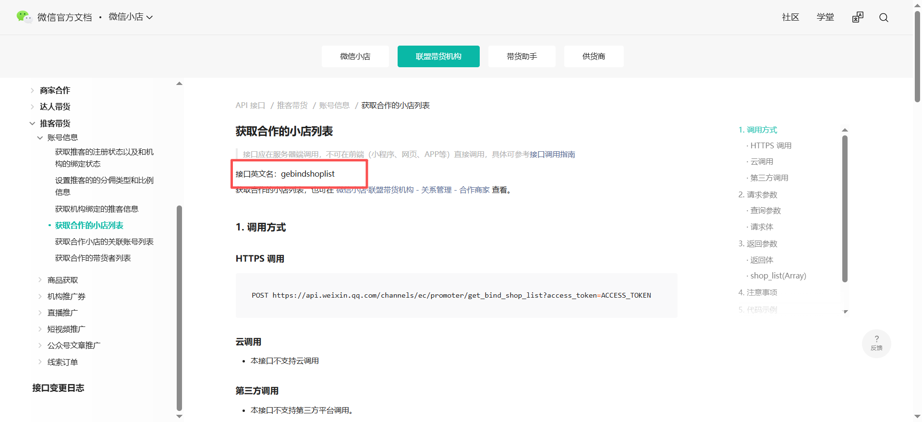This screenshot has height=422, width=922.
Task: Click the outline panel scroll-down arrow
Action: tap(845, 312)
